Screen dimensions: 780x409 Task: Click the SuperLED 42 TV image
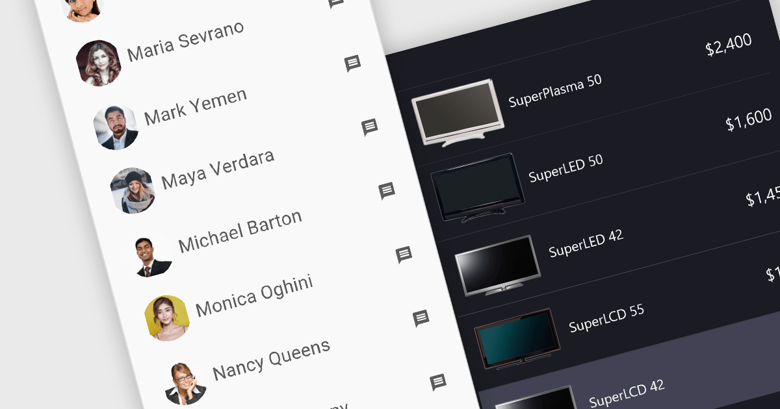tap(498, 266)
